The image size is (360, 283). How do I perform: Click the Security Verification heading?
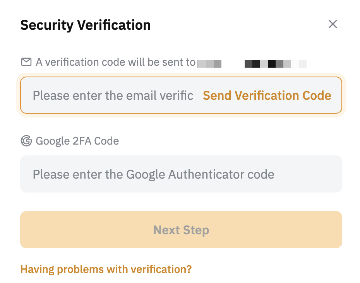(85, 25)
